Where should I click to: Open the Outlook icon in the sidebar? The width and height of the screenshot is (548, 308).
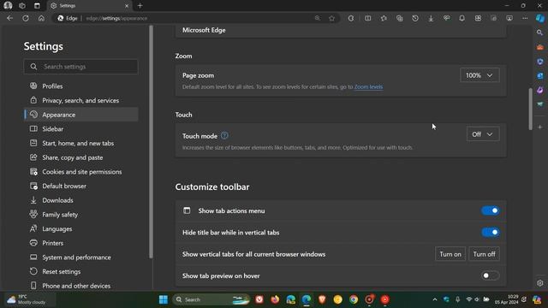coord(540,76)
